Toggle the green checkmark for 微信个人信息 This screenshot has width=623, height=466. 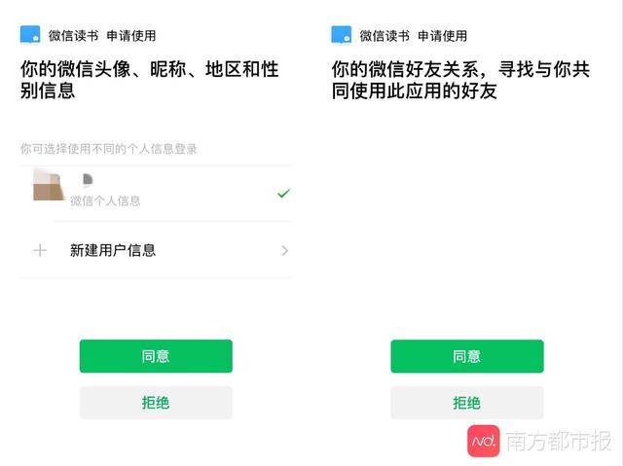[283, 194]
